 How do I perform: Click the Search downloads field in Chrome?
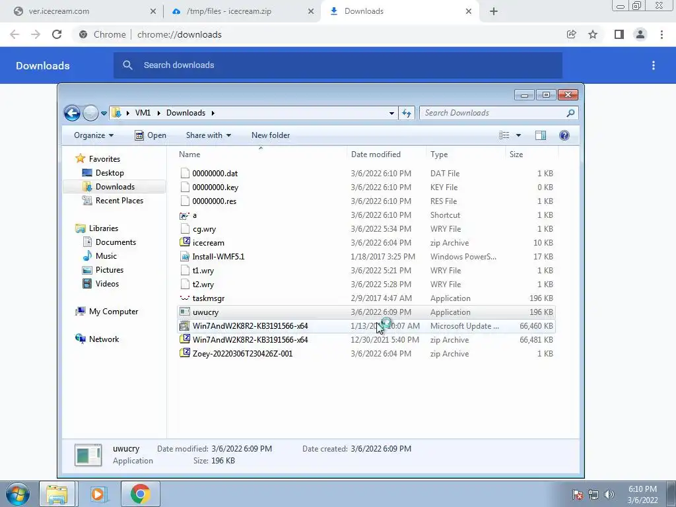point(338,65)
